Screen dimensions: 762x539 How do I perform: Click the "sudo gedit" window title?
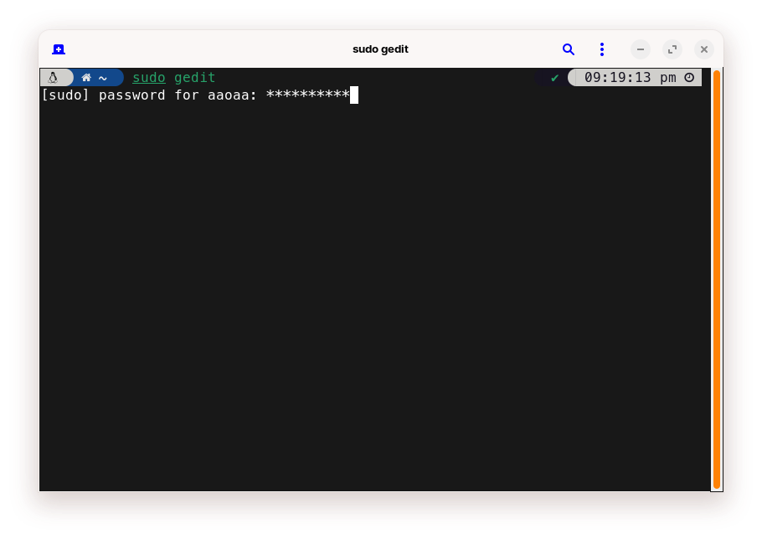[x=380, y=49]
